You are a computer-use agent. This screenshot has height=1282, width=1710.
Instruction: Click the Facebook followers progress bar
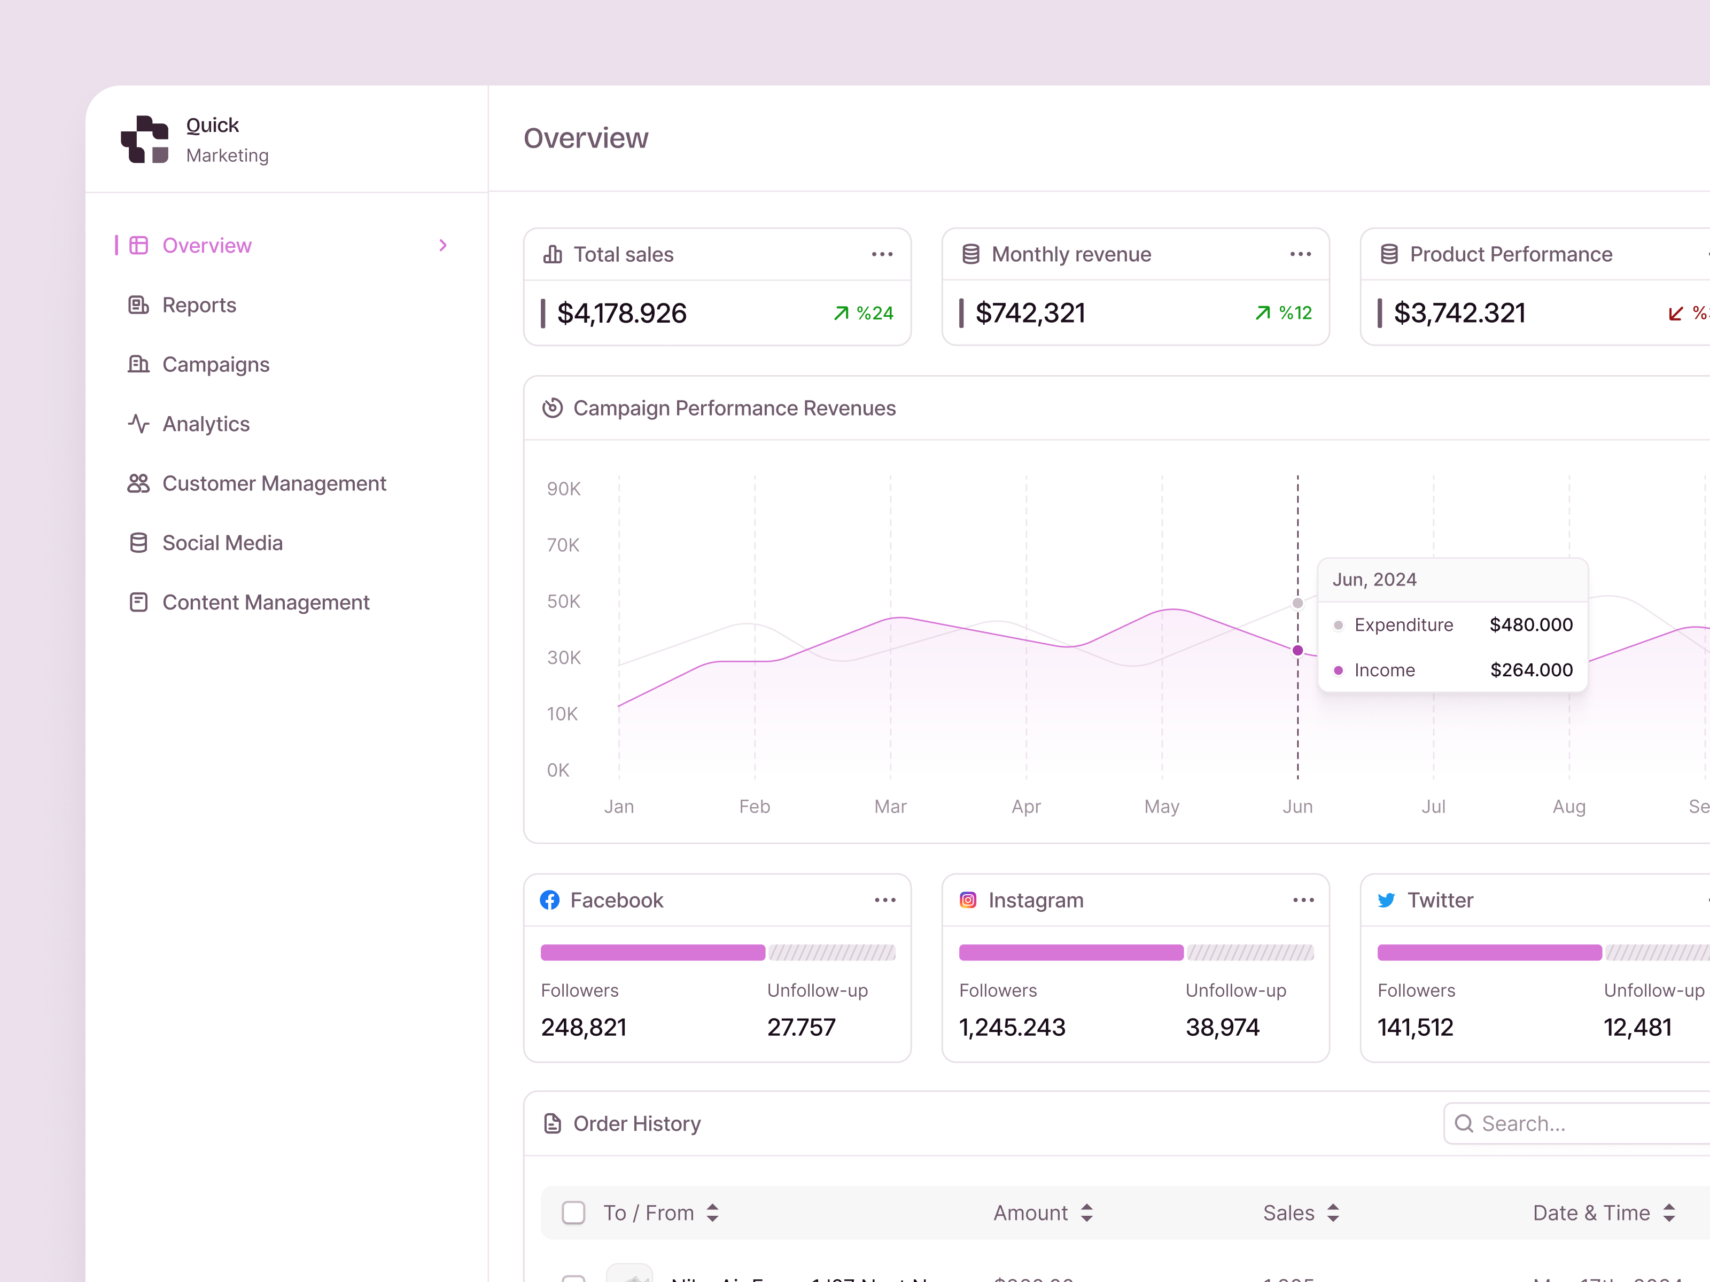pos(653,953)
